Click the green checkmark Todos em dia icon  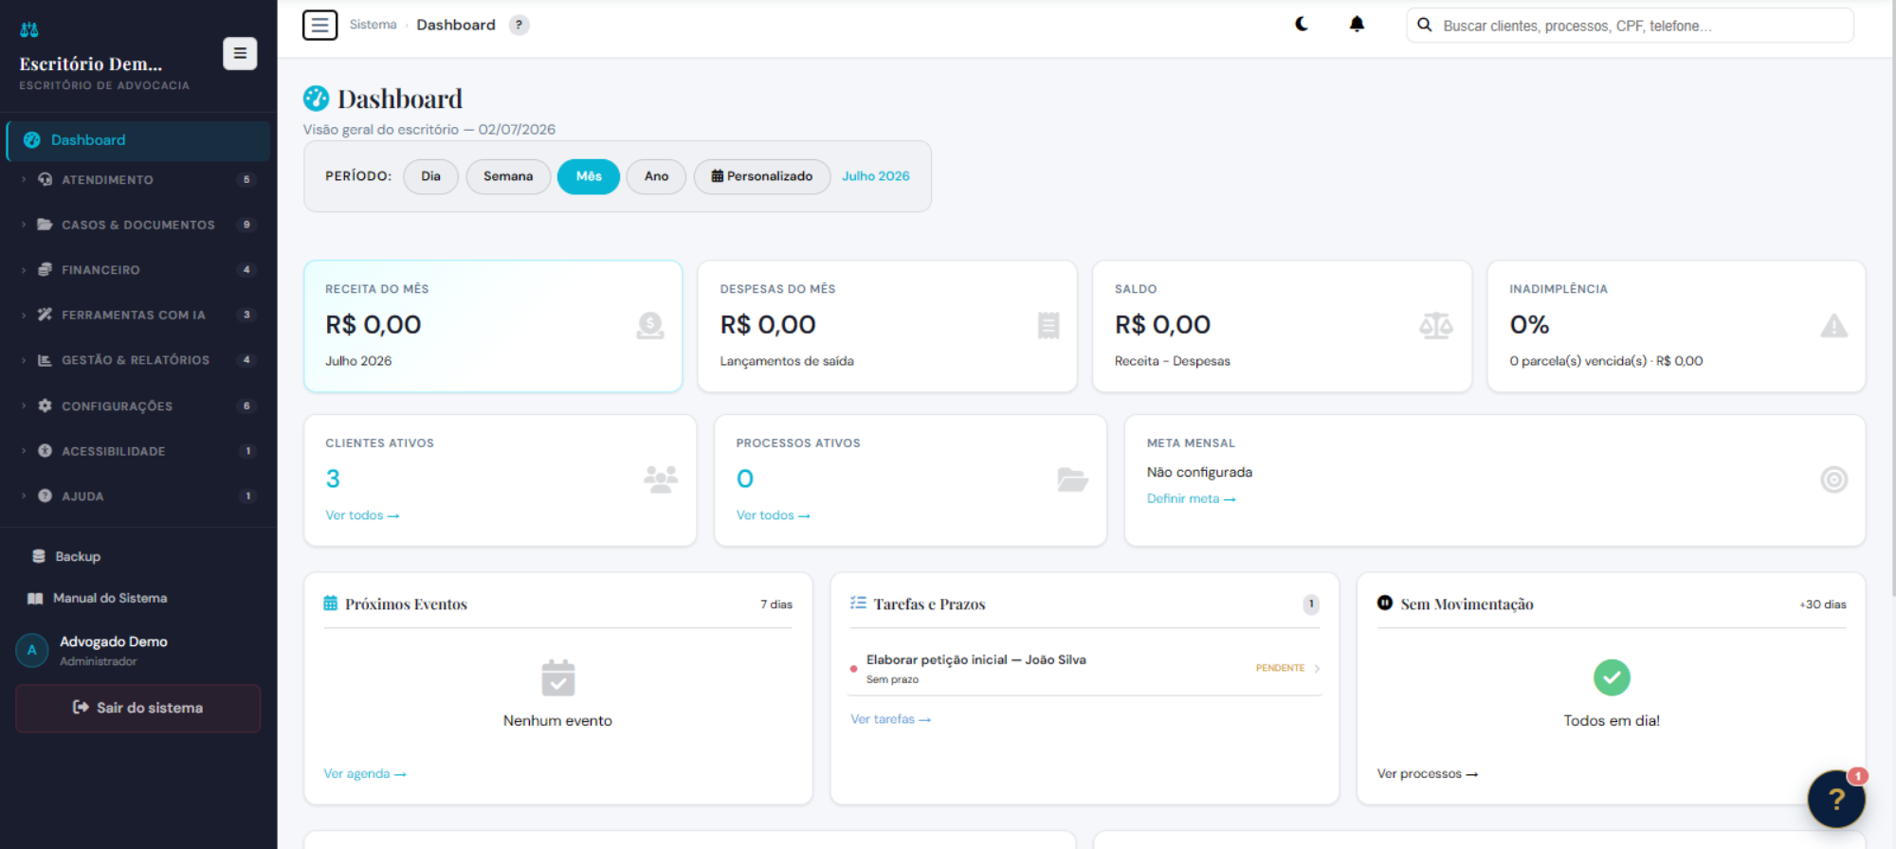click(x=1612, y=677)
